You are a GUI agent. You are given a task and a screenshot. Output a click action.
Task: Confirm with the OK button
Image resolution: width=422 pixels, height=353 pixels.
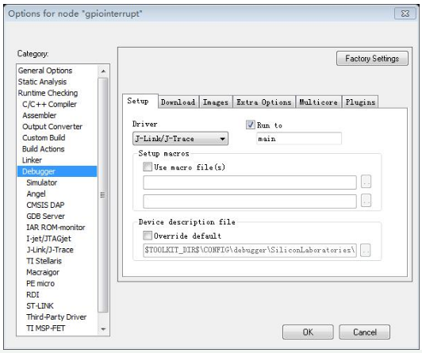click(308, 332)
